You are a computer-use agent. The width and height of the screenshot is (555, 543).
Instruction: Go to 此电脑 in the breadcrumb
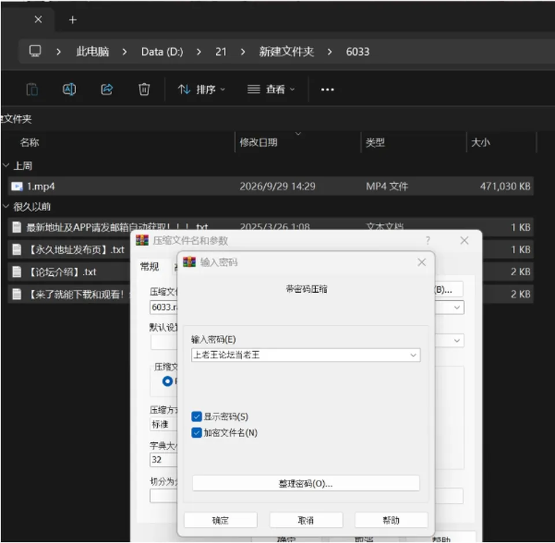tap(92, 51)
